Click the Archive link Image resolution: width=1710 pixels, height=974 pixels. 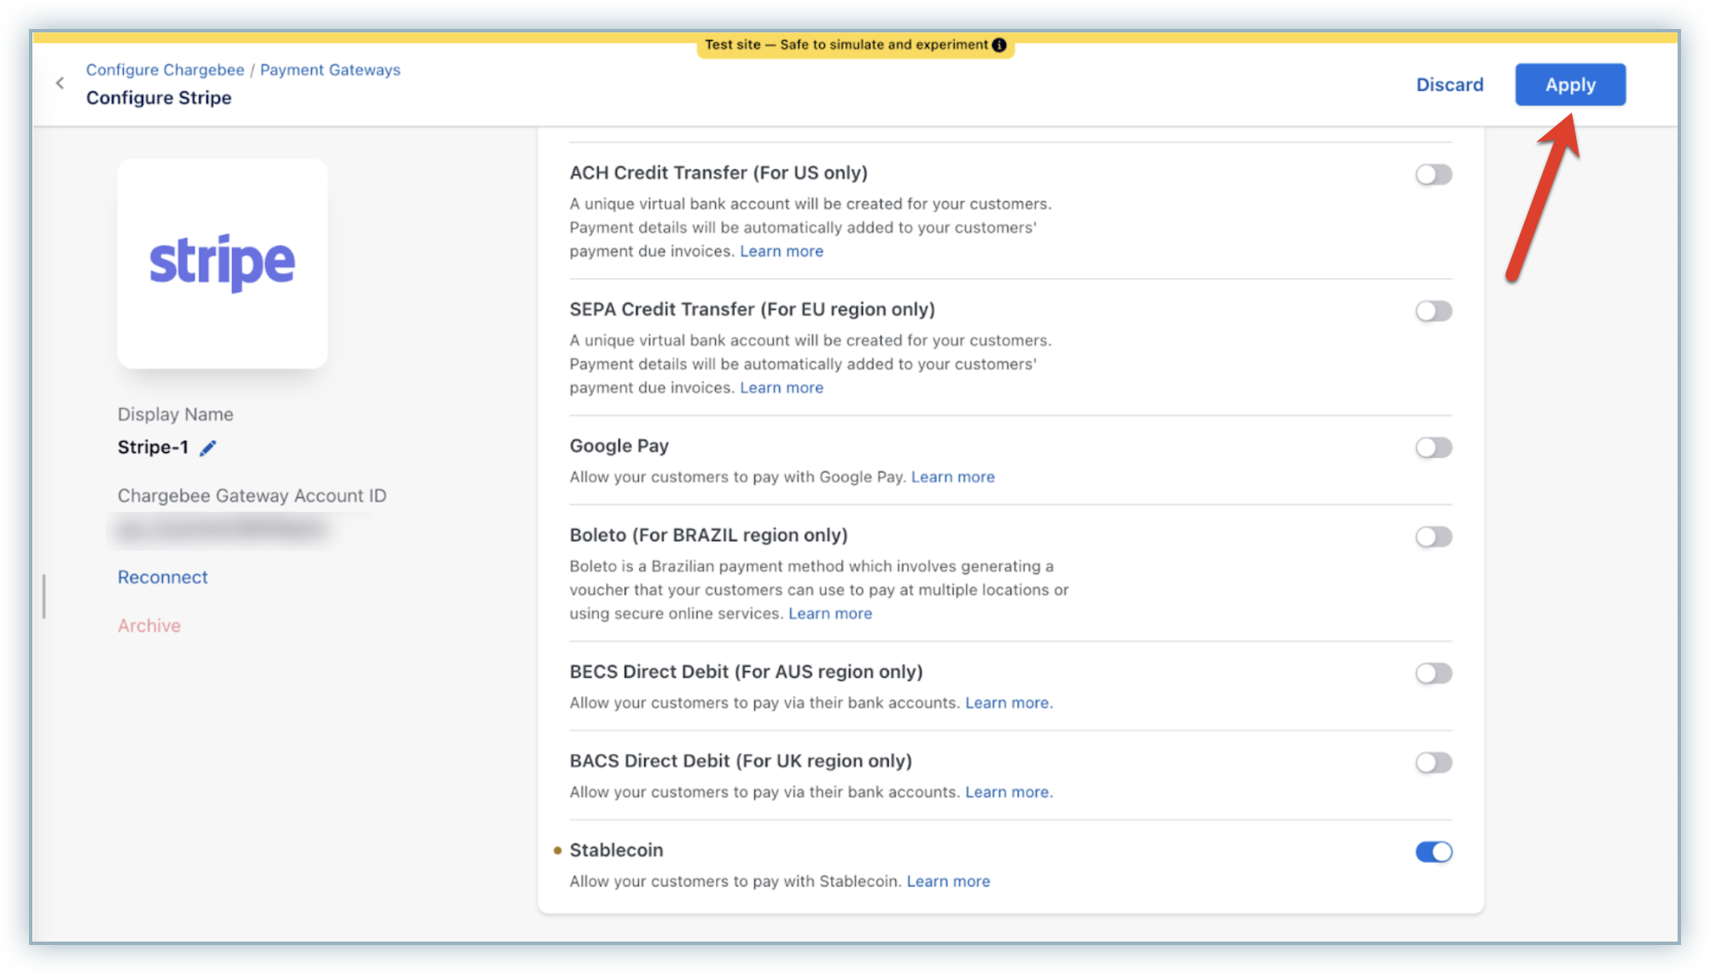click(x=149, y=625)
